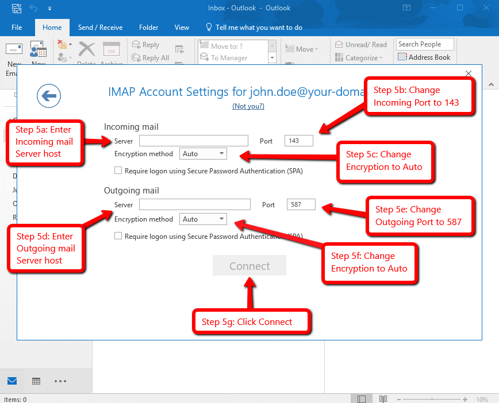Click the zoom out minus button
This screenshot has height=403, width=499.
pos(399,399)
